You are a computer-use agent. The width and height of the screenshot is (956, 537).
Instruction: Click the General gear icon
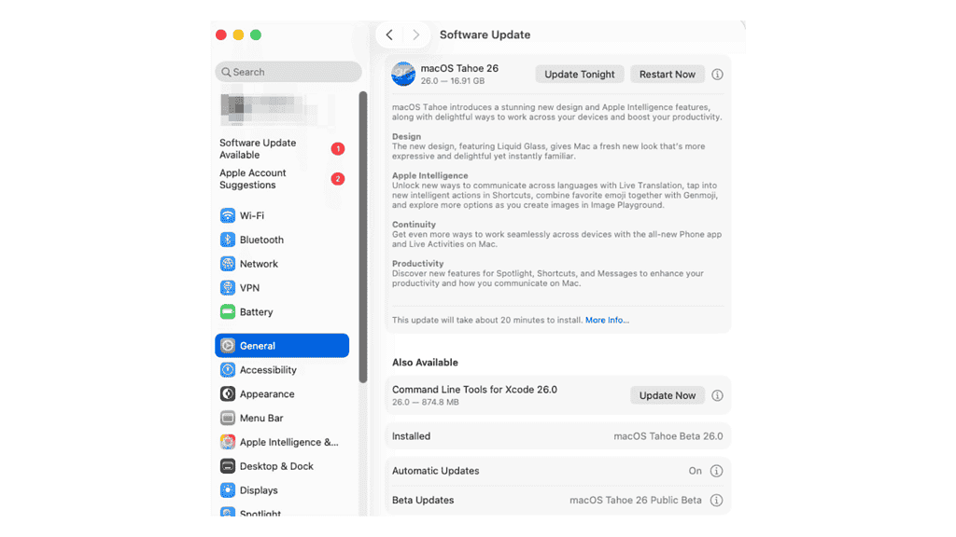coord(228,346)
